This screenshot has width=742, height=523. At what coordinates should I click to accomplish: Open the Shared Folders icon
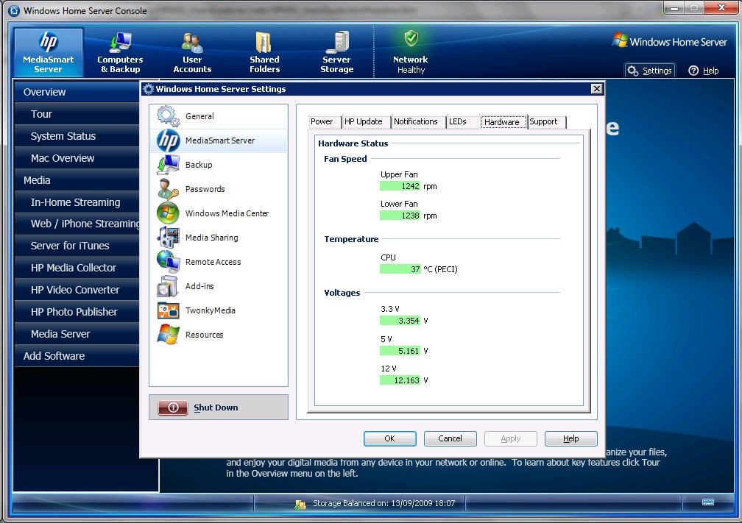coord(264,42)
